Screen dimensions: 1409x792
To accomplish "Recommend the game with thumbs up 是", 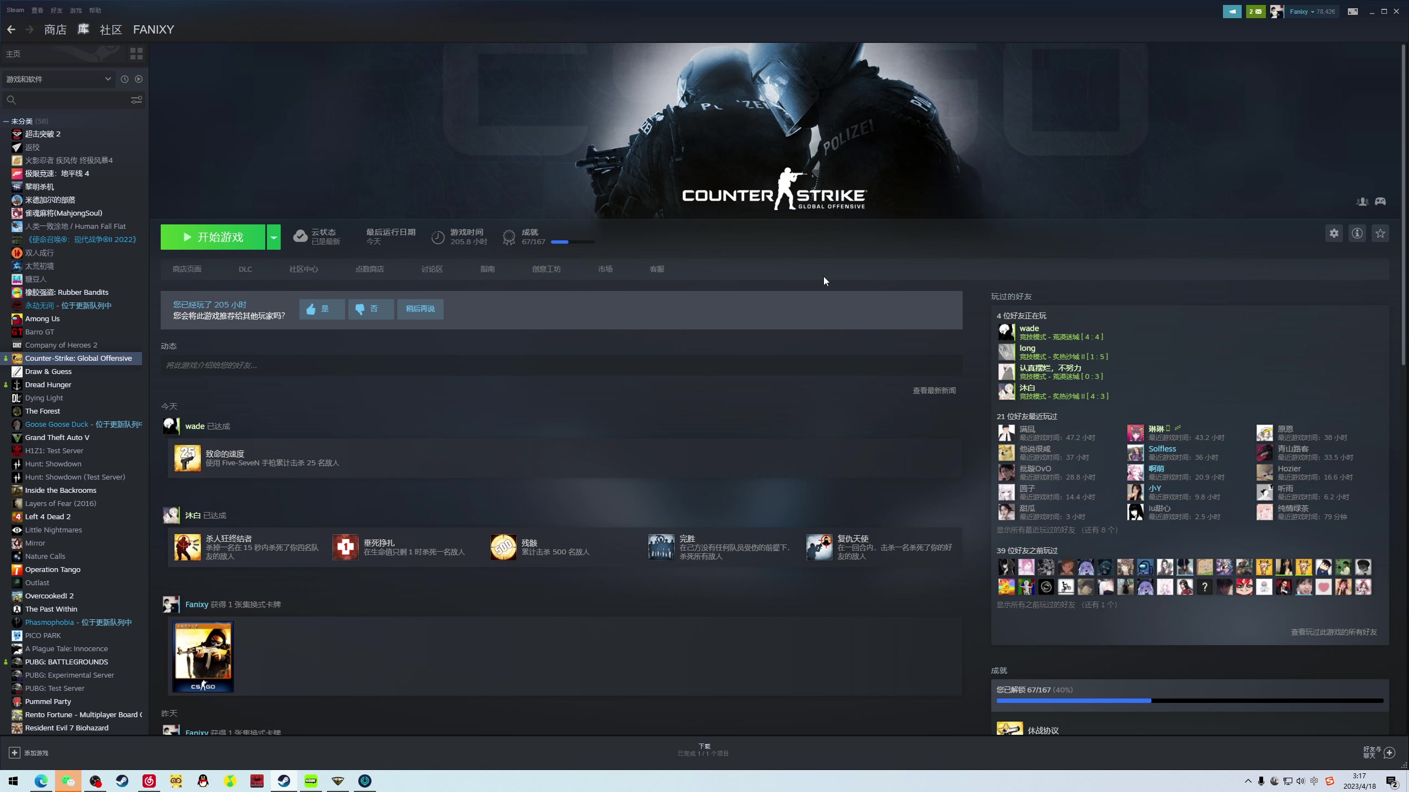I will click(x=321, y=309).
